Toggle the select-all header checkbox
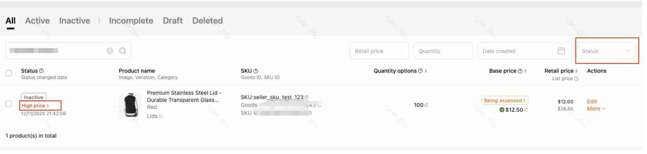This screenshot has height=154, width=647. click(x=8, y=73)
